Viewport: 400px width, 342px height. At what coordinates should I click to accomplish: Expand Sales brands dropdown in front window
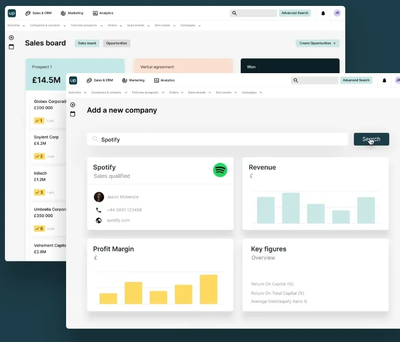200,92
